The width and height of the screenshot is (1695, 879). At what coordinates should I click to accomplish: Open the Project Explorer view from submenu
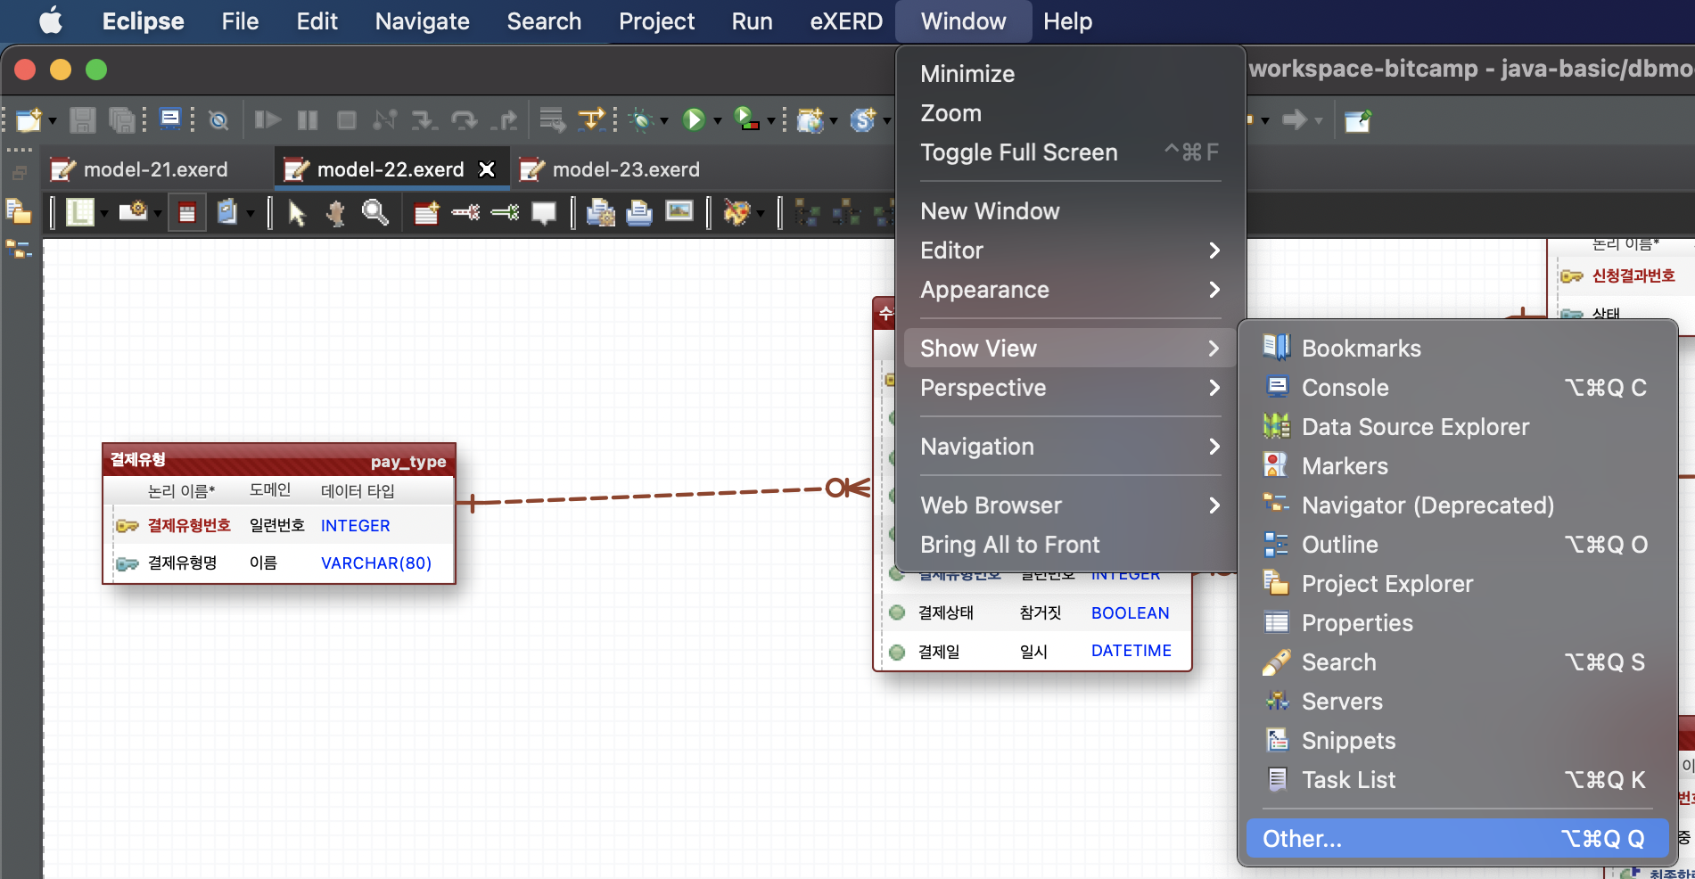pyautogui.click(x=1457, y=584)
